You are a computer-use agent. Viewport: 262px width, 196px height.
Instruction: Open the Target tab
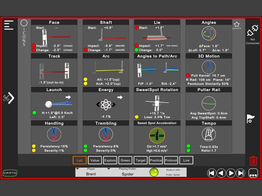(x=140, y=160)
